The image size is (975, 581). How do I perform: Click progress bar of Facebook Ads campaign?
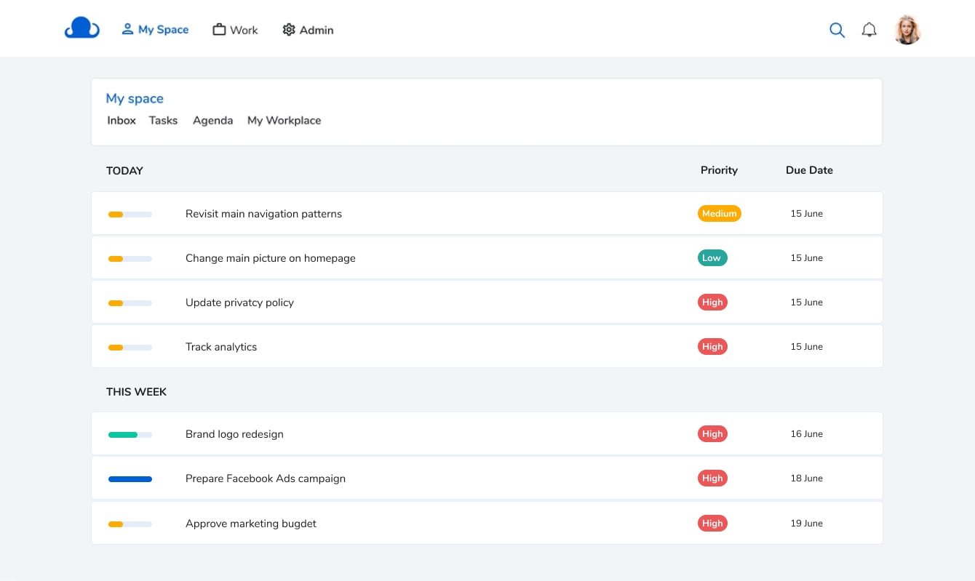pos(130,479)
